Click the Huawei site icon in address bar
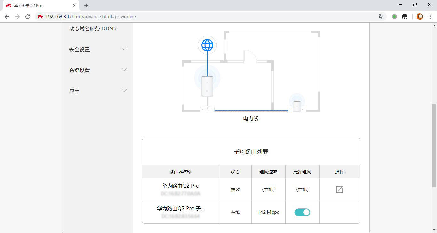Viewport: 437px width, 233px height. [x=40, y=17]
